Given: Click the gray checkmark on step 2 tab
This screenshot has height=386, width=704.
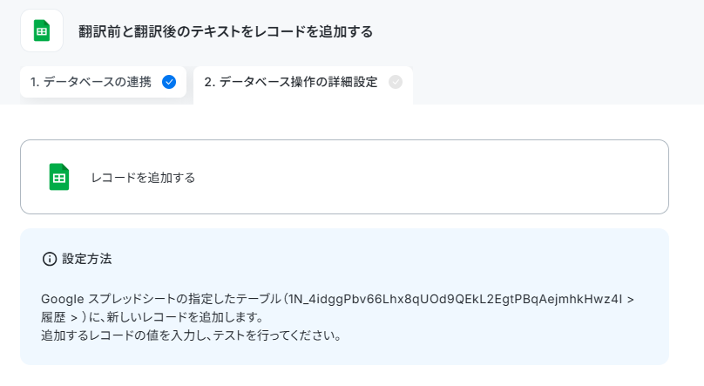Looking at the screenshot, I should (x=395, y=82).
